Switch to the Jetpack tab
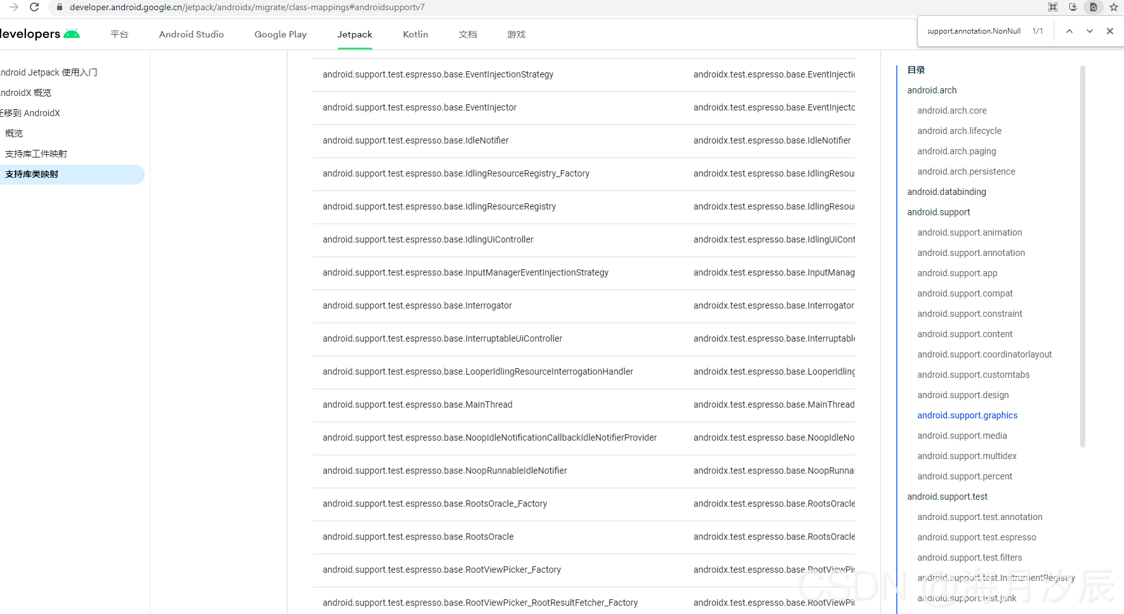The height and width of the screenshot is (614, 1124). [x=354, y=34]
